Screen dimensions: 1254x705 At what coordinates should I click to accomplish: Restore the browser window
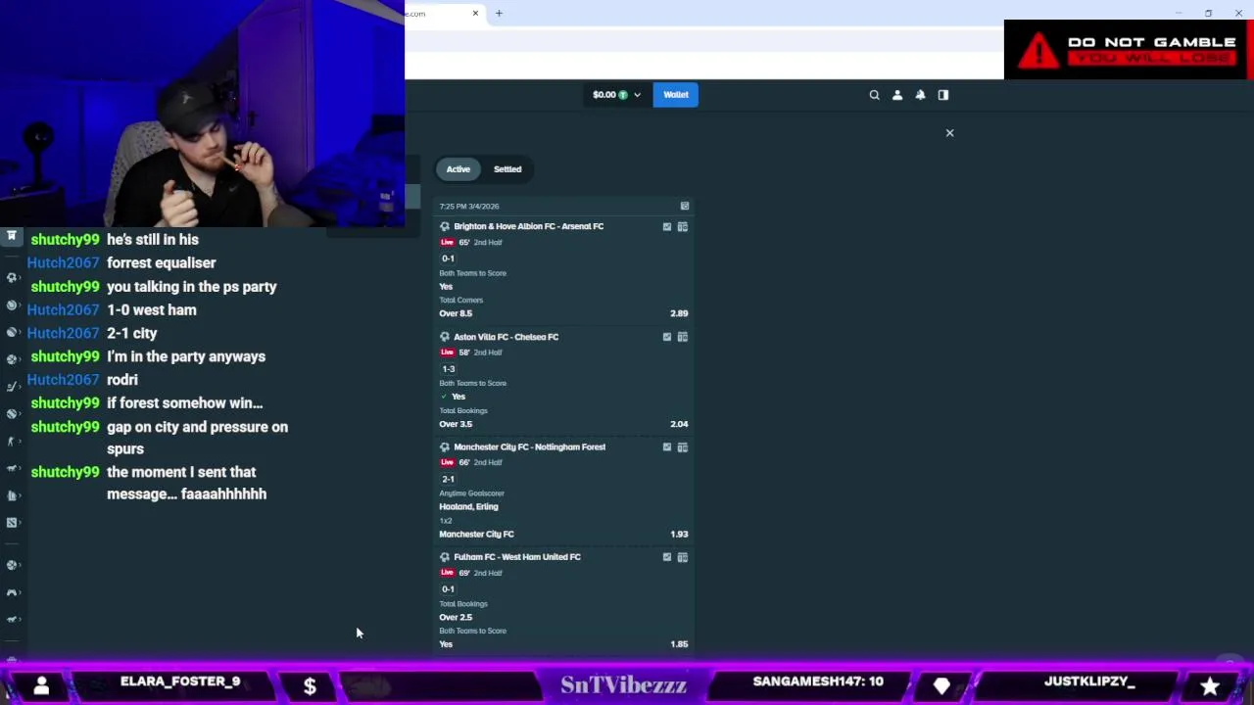coord(1208,13)
